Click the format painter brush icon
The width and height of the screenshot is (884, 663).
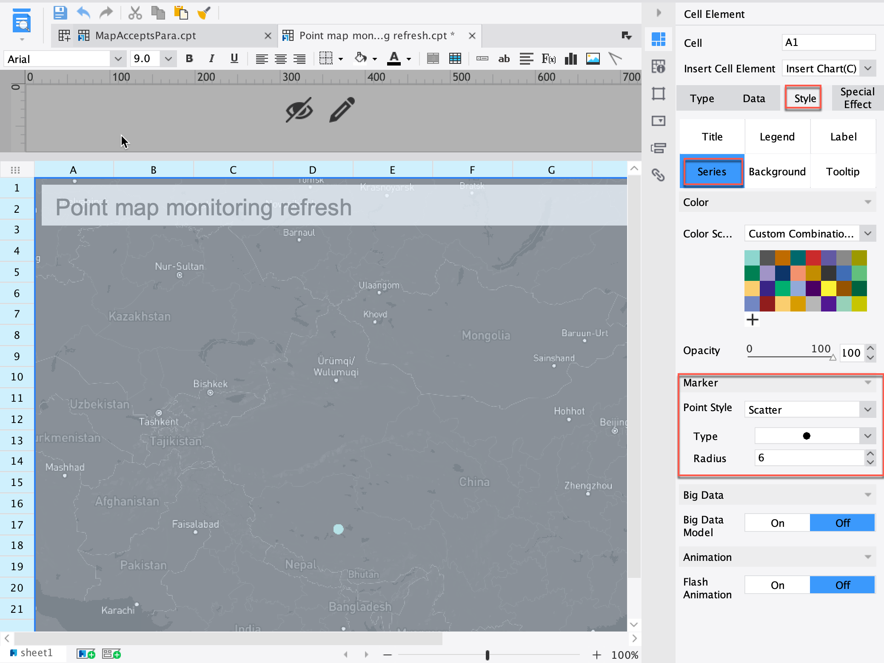(204, 13)
